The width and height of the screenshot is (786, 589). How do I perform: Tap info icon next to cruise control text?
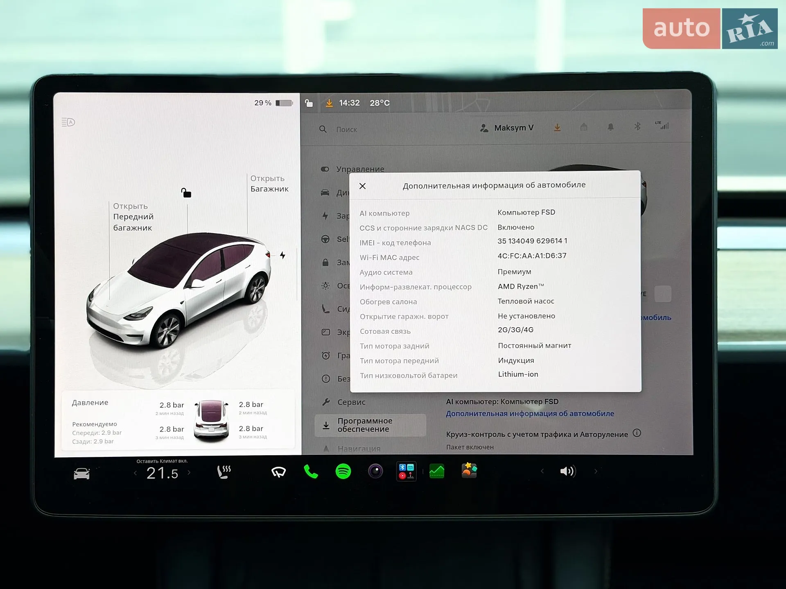637,433
